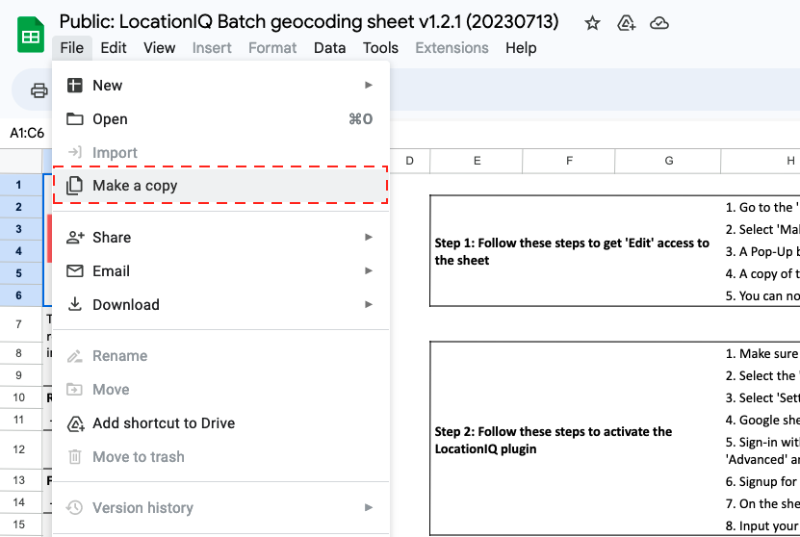Click the text '8. Input your'
This screenshot has height=537, width=800.
pos(761,525)
